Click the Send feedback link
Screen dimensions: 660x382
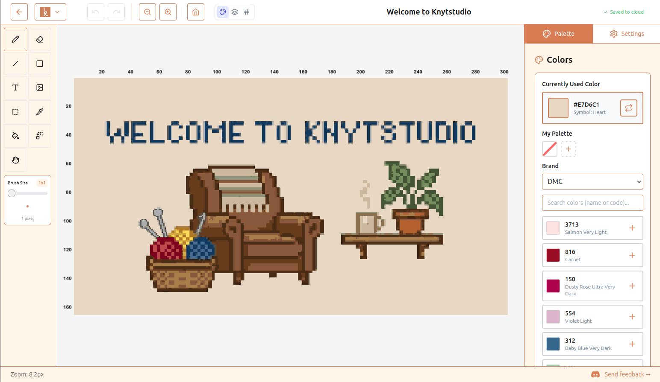[x=625, y=374]
